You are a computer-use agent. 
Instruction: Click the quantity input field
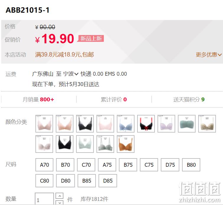(x=44, y=199)
